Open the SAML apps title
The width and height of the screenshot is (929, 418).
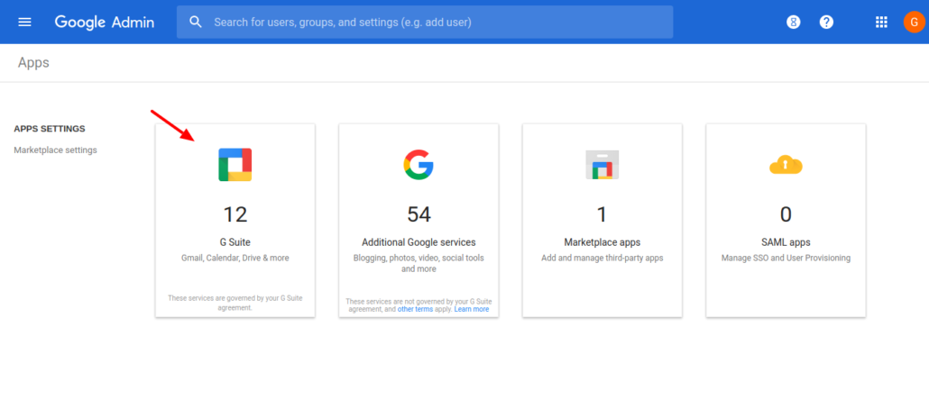(x=786, y=242)
